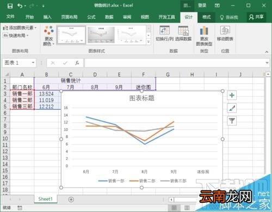The width and height of the screenshot is (272, 212).
Task: Select the third chart style thumbnail
Action: (130, 35)
